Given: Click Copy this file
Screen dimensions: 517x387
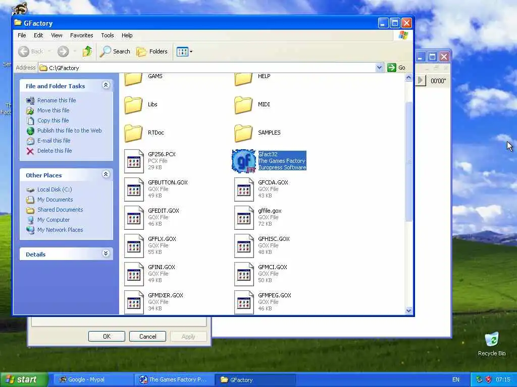Looking at the screenshot, I should [x=53, y=120].
